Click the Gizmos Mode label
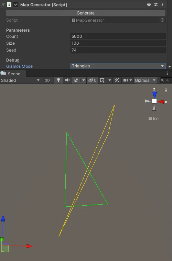172x261 pixels. click(x=19, y=66)
